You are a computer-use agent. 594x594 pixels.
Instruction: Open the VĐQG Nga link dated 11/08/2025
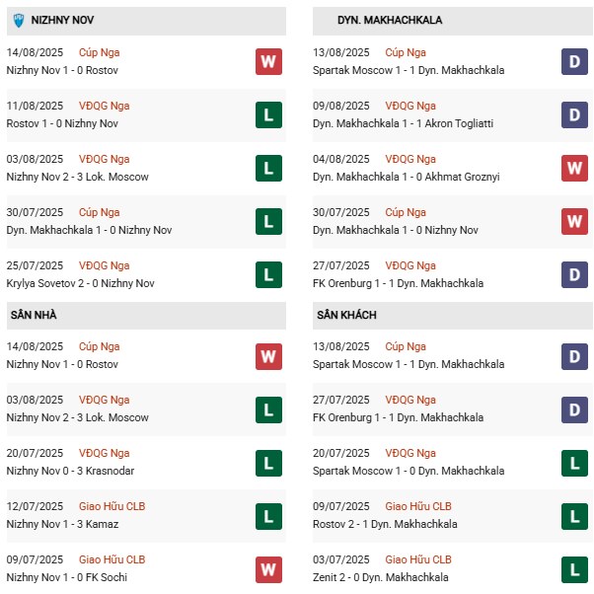[x=107, y=106]
